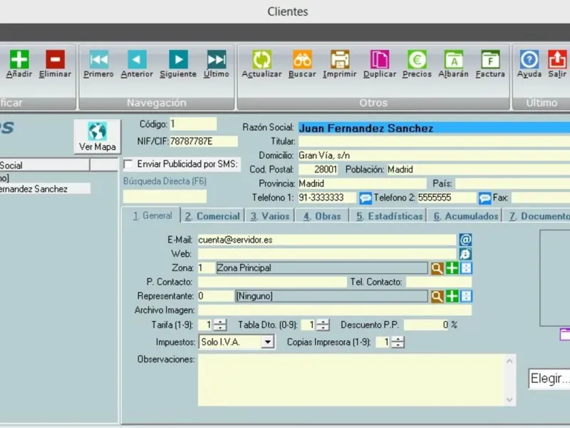Click the Búsqueda Directa input field
Image resolution: width=570 pixels, height=428 pixels.
(165, 197)
